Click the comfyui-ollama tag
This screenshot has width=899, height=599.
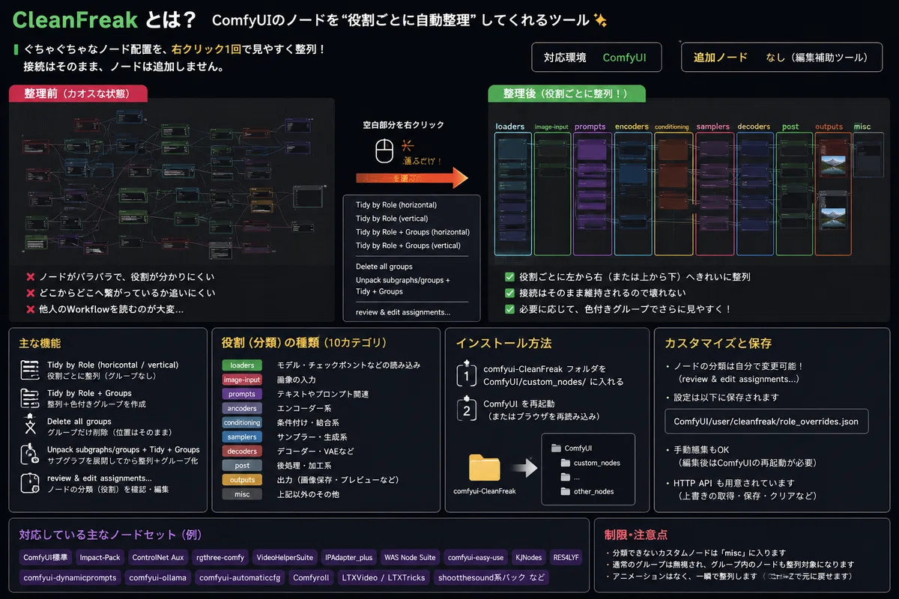pyautogui.click(x=157, y=577)
